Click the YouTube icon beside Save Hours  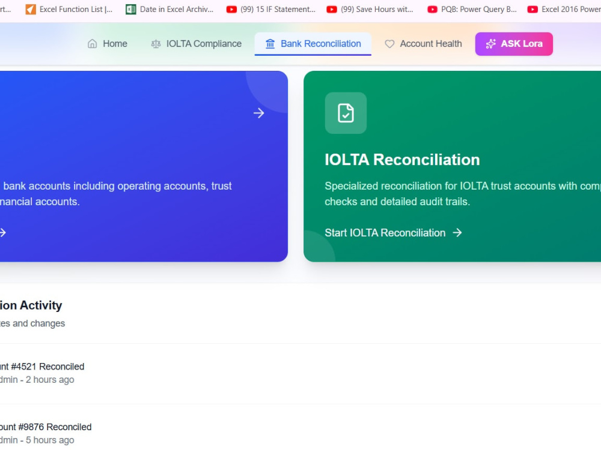pos(332,9)
